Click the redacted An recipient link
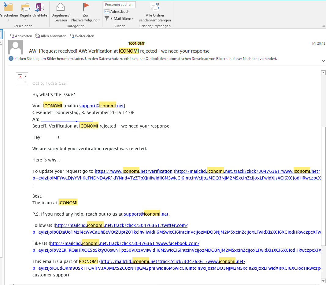The width and height of the screenshot is (326, 285). [x=67, y=119]
